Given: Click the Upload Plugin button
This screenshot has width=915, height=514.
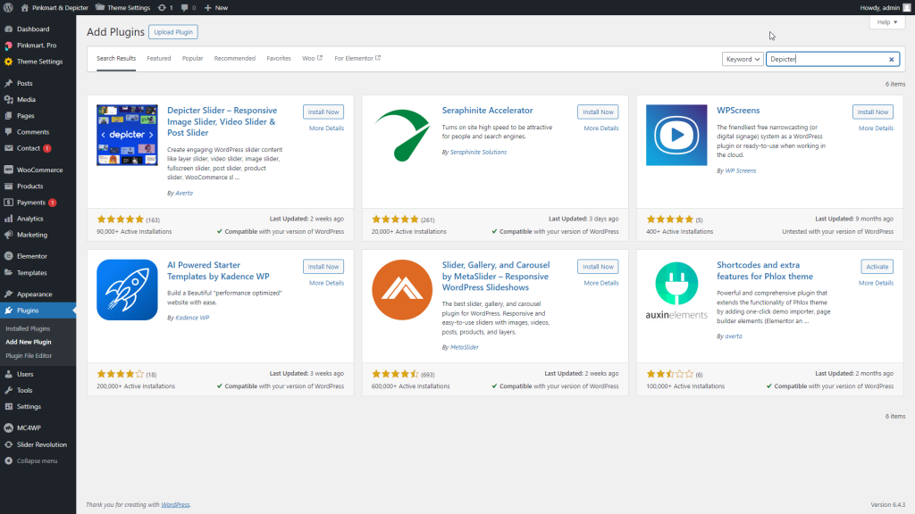Looking at the screenshot, I should [173, 32].
